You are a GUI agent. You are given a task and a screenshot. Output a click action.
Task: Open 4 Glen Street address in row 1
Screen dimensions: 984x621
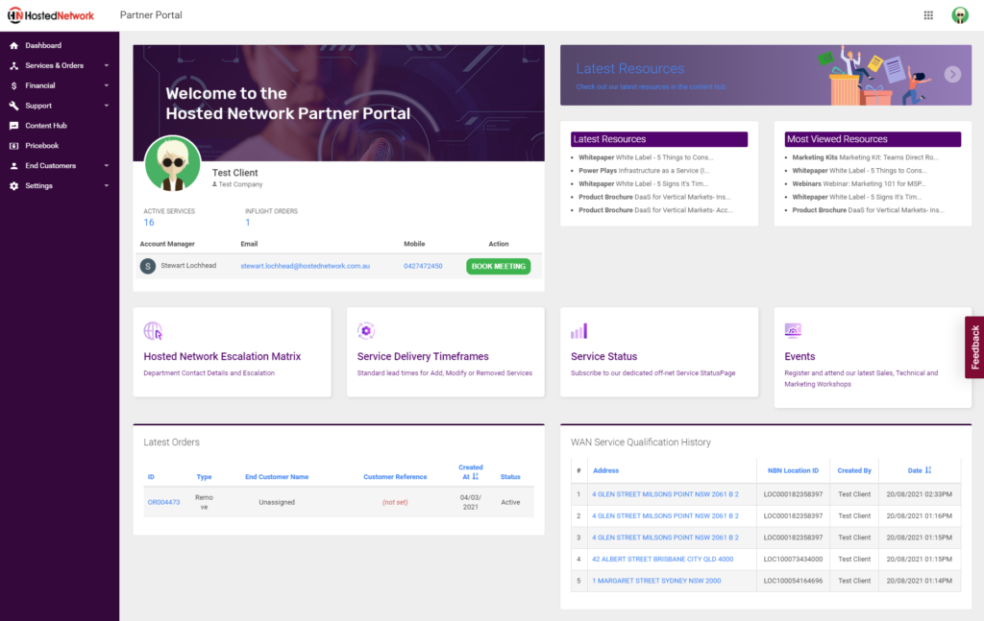tap(665, 494)
